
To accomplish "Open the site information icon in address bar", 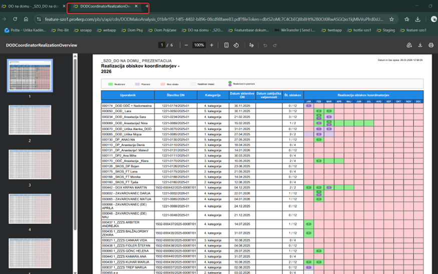I will point(39,19).
